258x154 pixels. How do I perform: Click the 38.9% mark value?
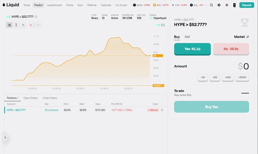[83, 110]
